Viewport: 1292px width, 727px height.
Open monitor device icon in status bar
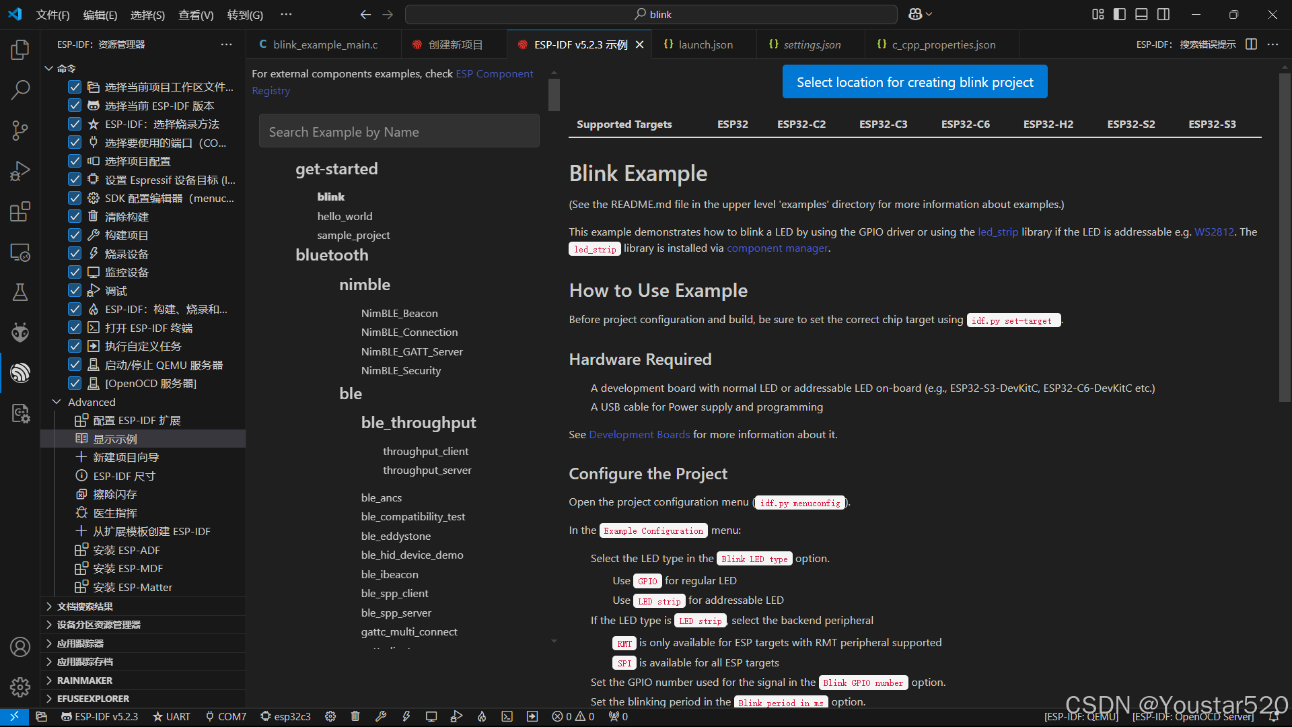click(x=431, y=716)
